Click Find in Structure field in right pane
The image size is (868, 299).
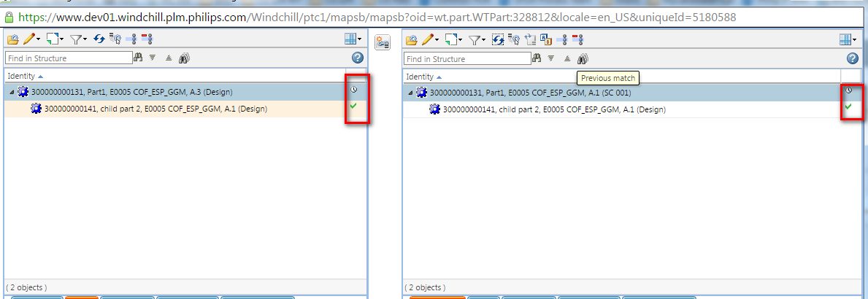coord(467,58)
